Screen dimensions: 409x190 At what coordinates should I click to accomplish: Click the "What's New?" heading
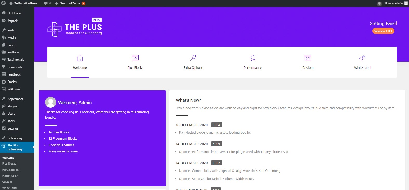(x=188, y=100)
